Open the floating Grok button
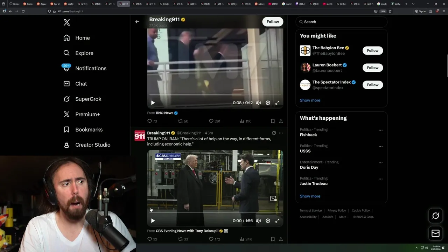Viewport: 448px width, 252px height. tap(436, 216)
